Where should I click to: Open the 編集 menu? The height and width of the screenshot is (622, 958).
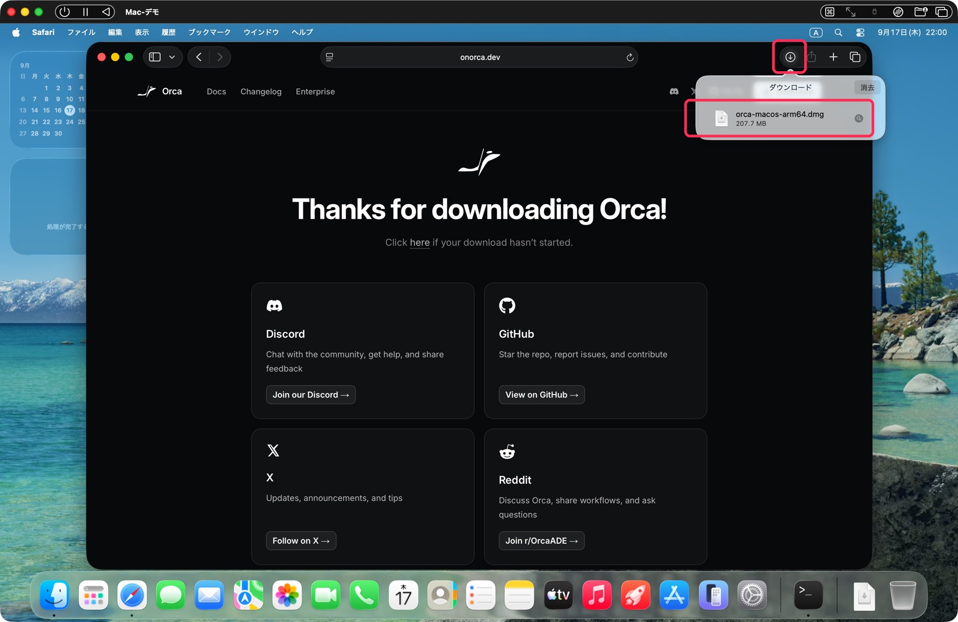click(115, 32)
